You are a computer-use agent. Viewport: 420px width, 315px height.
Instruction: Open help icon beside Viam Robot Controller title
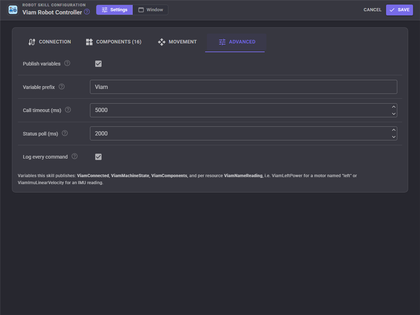[x=87, y=12]
